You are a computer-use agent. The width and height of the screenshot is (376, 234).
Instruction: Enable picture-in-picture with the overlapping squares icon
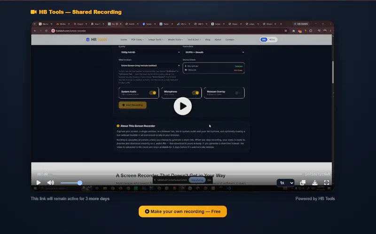point(303,183)
